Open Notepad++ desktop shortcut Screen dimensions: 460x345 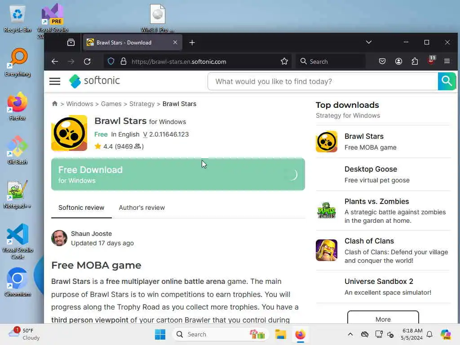(x=18, y=195)
